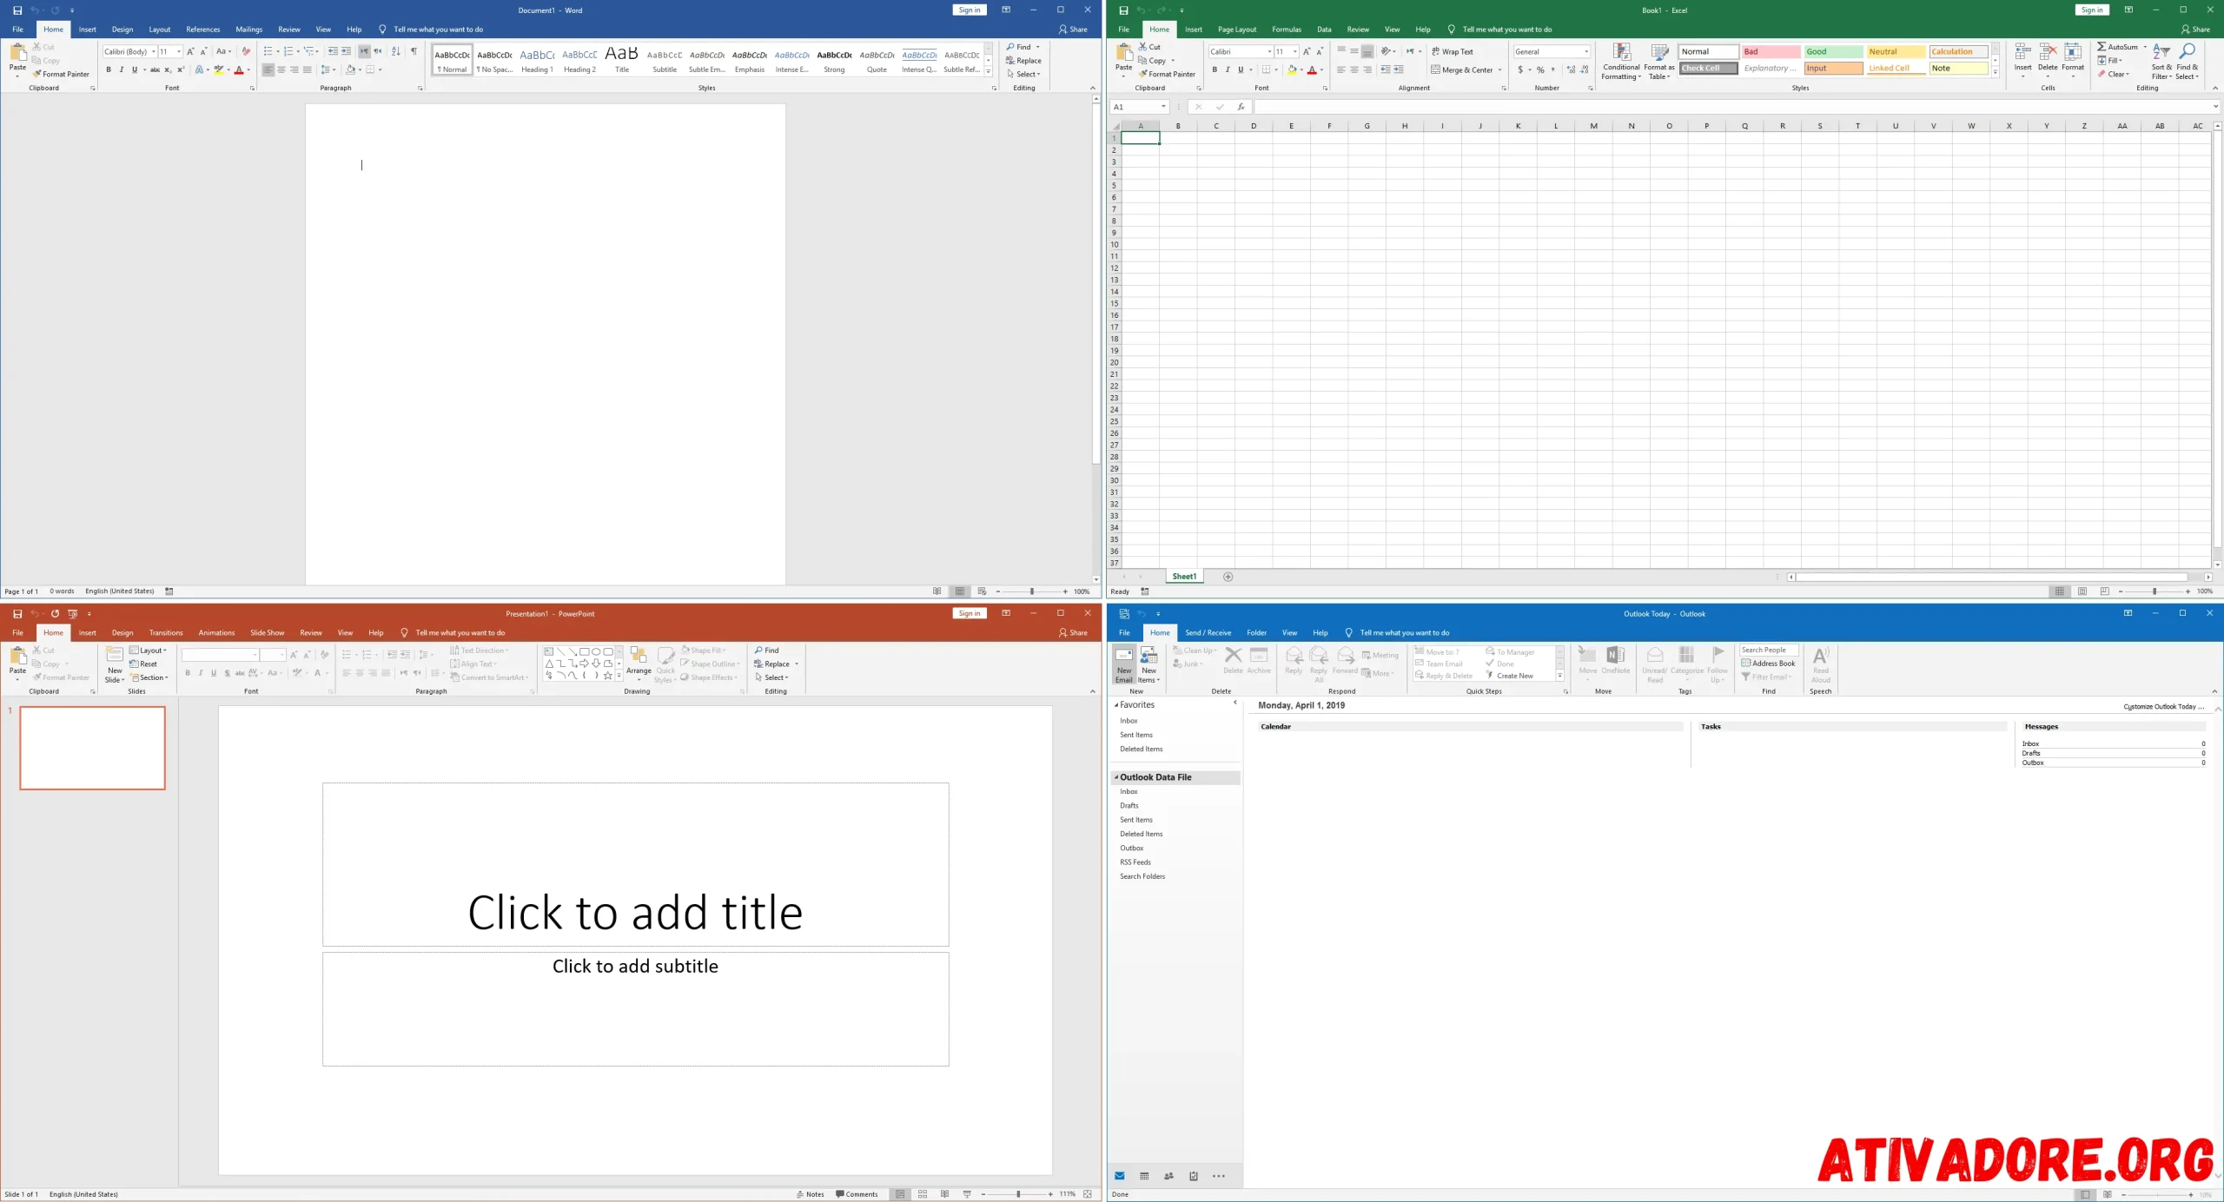This screenshot has height=1202, width=2224.
Task: Open PowerPoint Section dropdown
Action: point(149,677)
